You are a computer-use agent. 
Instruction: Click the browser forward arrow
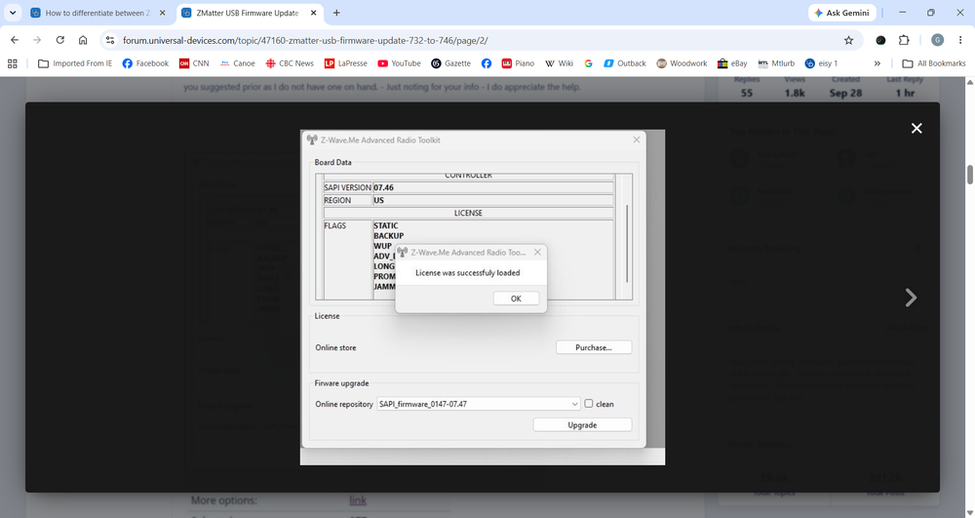pos(37,40)
